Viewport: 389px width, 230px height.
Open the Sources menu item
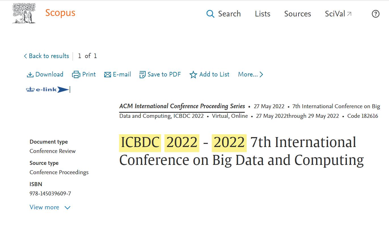pos(297,14)
